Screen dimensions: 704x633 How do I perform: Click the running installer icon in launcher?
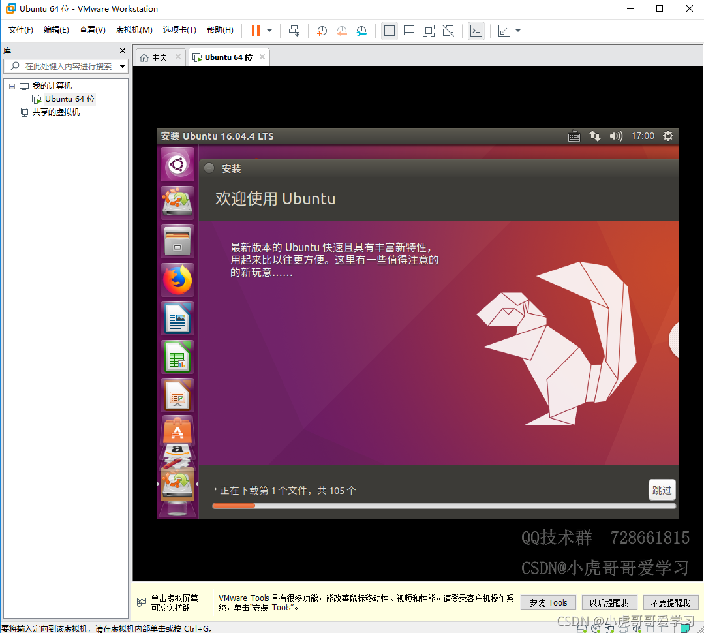click(x=177, y=484)
